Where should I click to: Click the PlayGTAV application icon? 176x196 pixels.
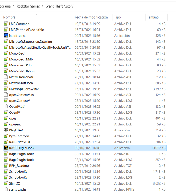click(6, 130)
